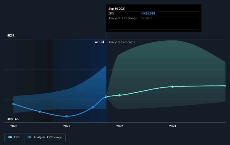Click the 'Analysts' EPS Range' tooltip row label
The image size is (230, 145).
click(x=123, y=18)
